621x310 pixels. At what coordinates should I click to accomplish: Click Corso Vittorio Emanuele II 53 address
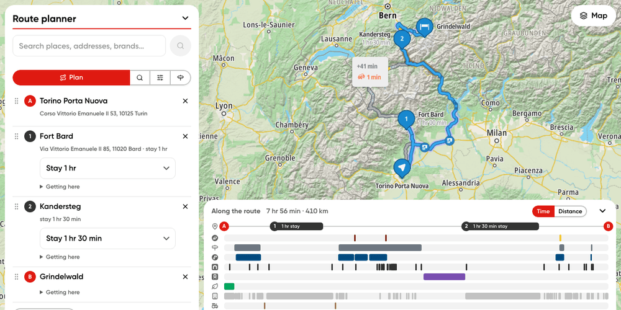(x=94, y=113)
